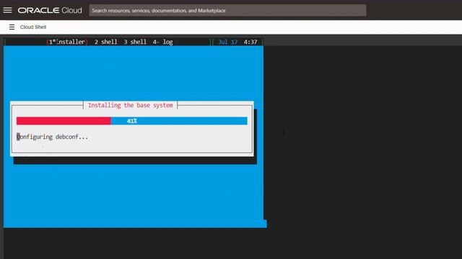Click the 'Jul 17' date in status bar
The width and height of the screenshot is (462, 259).
tap(228, 42)
